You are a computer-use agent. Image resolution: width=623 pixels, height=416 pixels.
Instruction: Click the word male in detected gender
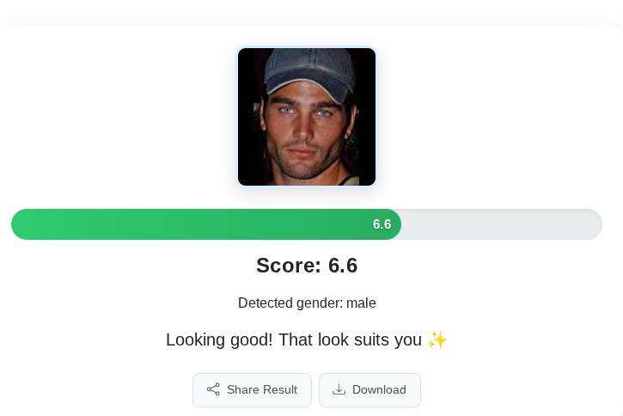point(361,303)
